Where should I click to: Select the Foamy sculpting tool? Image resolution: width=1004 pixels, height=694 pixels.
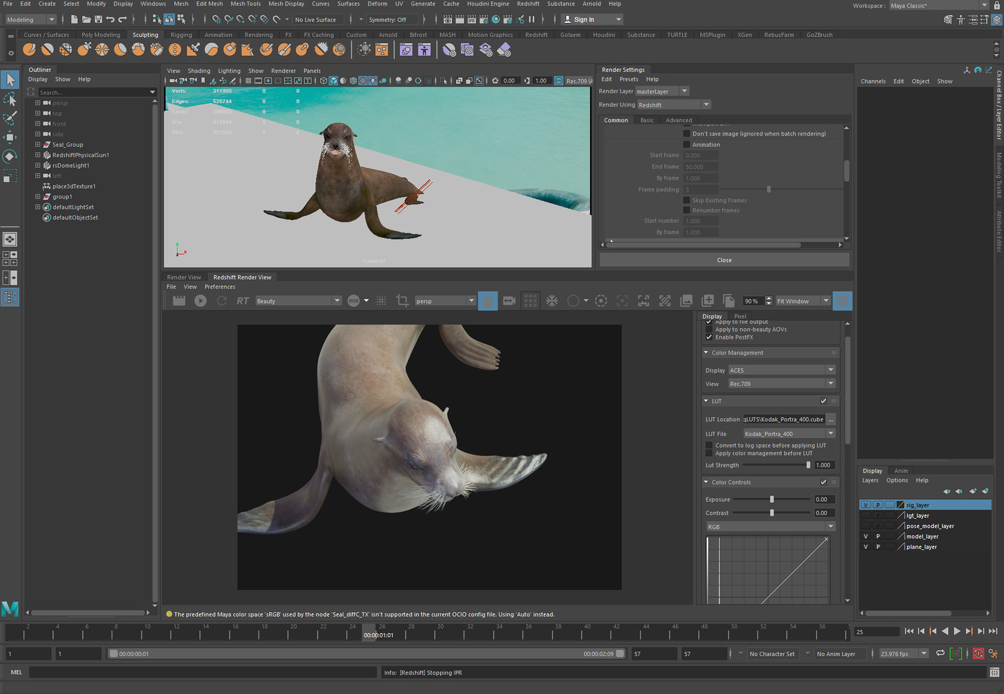(x=139, y=50)
